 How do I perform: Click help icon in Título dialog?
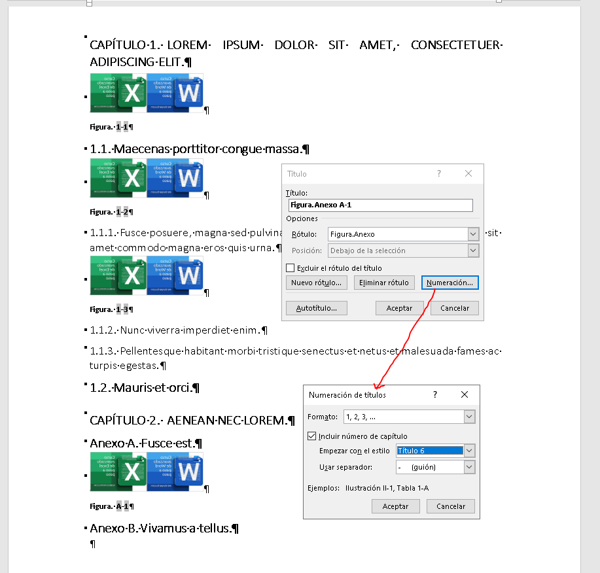click(439, 173)
